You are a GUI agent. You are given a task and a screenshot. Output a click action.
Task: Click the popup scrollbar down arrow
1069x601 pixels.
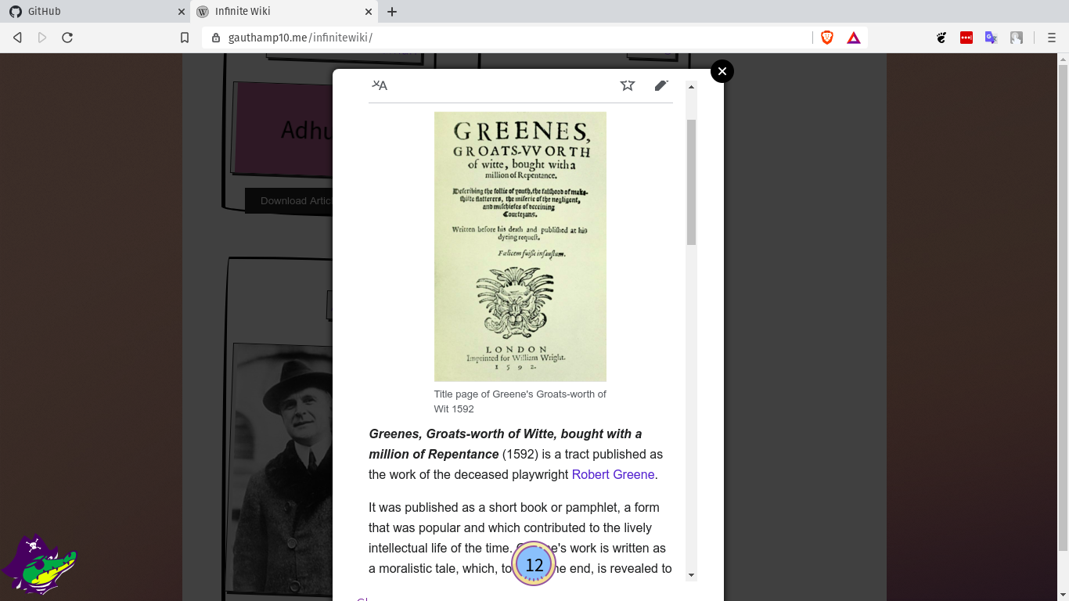pos(691,575)
